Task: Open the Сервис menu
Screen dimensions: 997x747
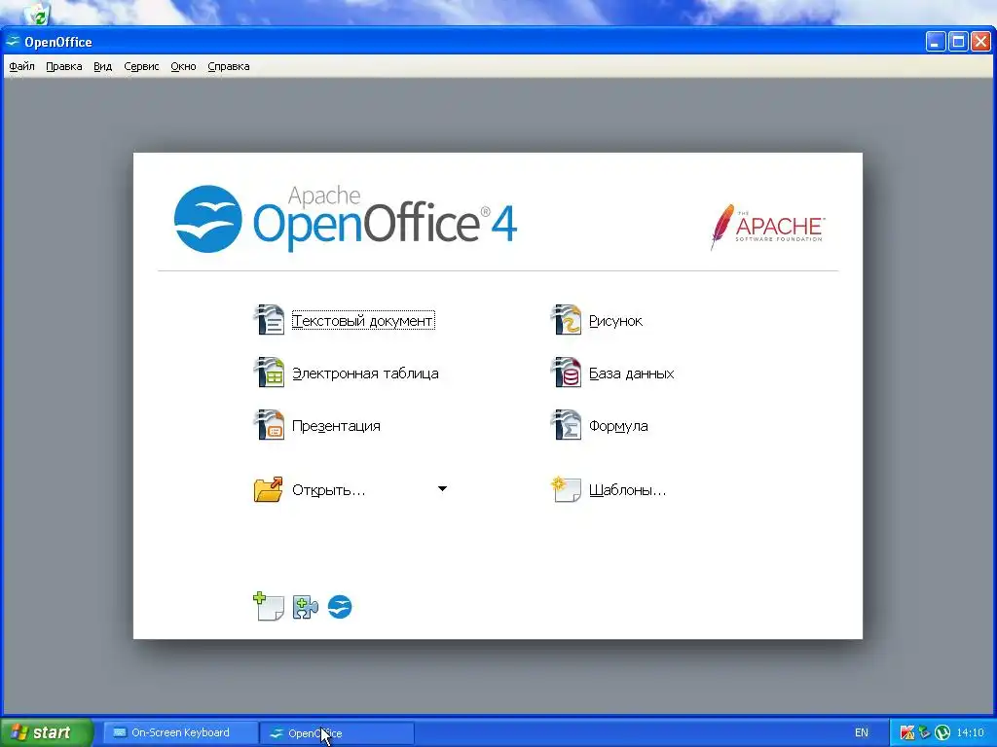Action: coord(141,66)
